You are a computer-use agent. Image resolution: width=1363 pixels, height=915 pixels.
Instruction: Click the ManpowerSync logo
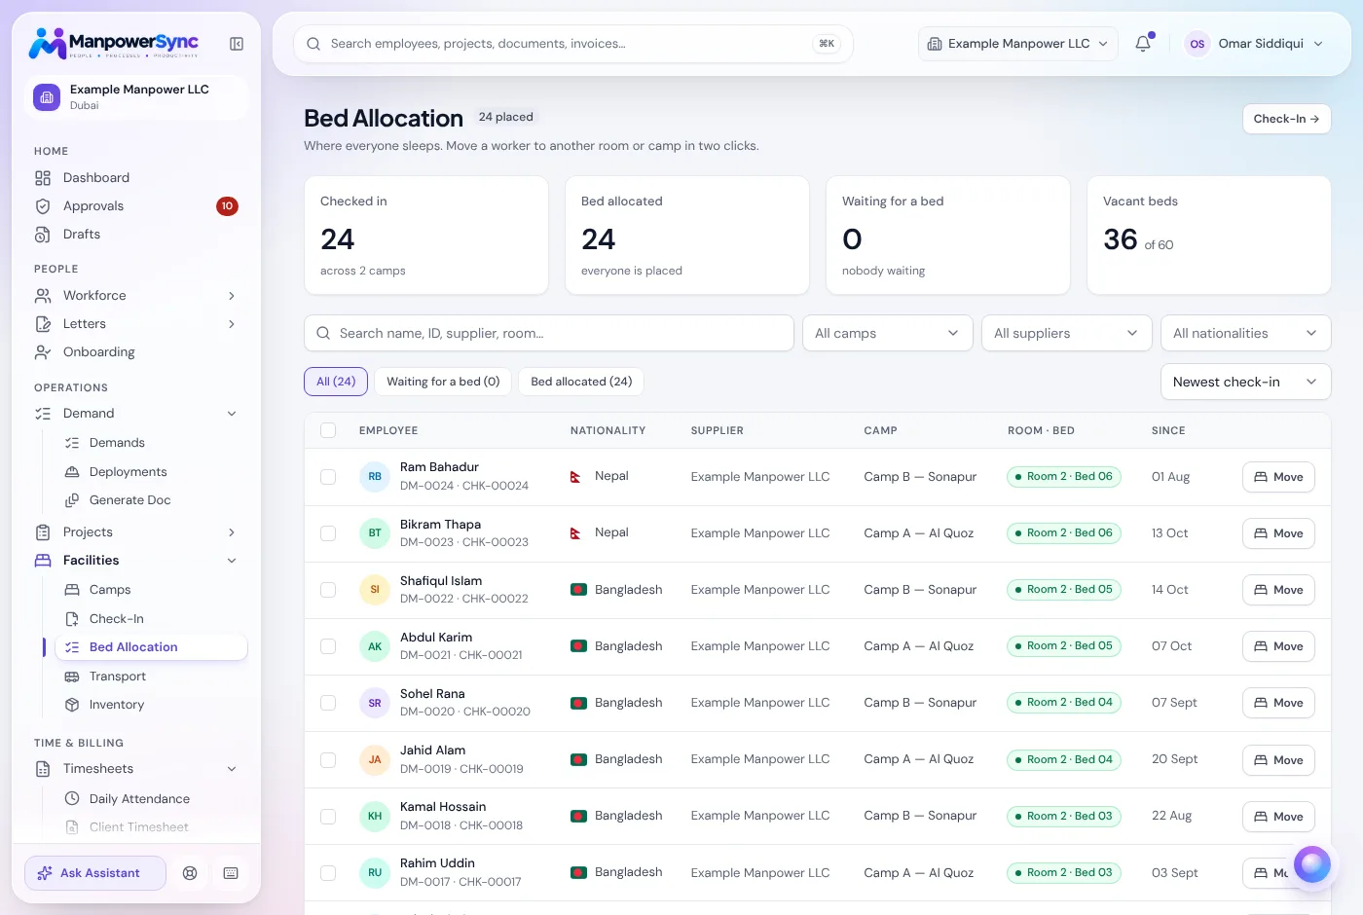[114, 43]
